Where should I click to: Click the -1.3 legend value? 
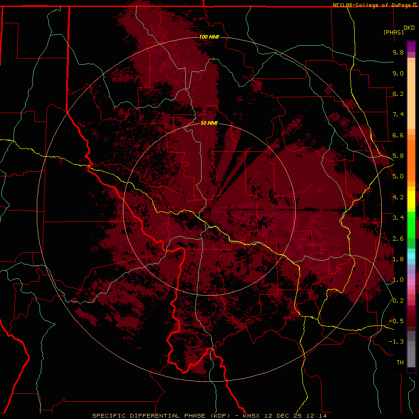(396, 342)
